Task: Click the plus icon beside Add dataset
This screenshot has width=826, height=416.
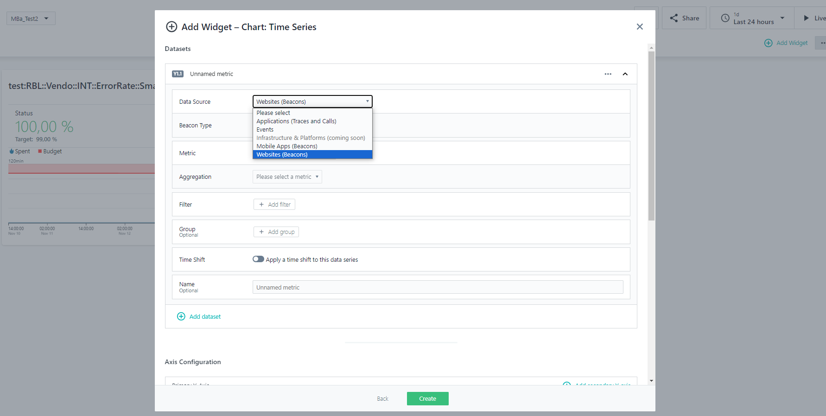Action: pyautogui.click(x=181, y=316)
